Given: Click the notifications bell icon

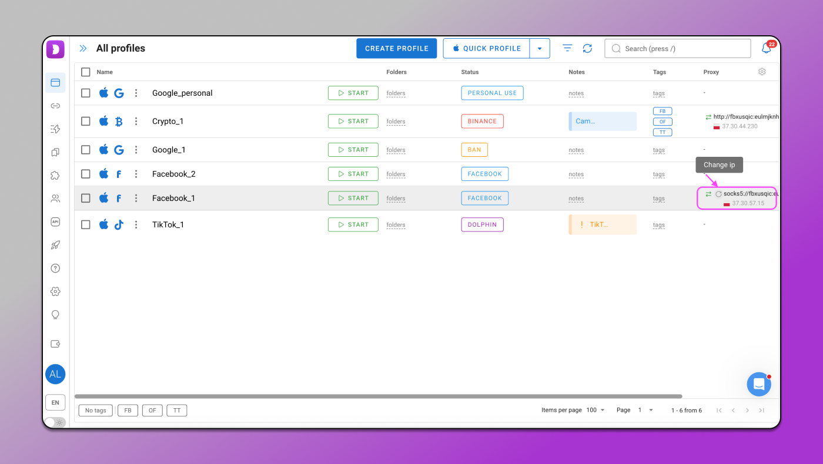Looking at the screenshot, I should (x=766, y=49).
